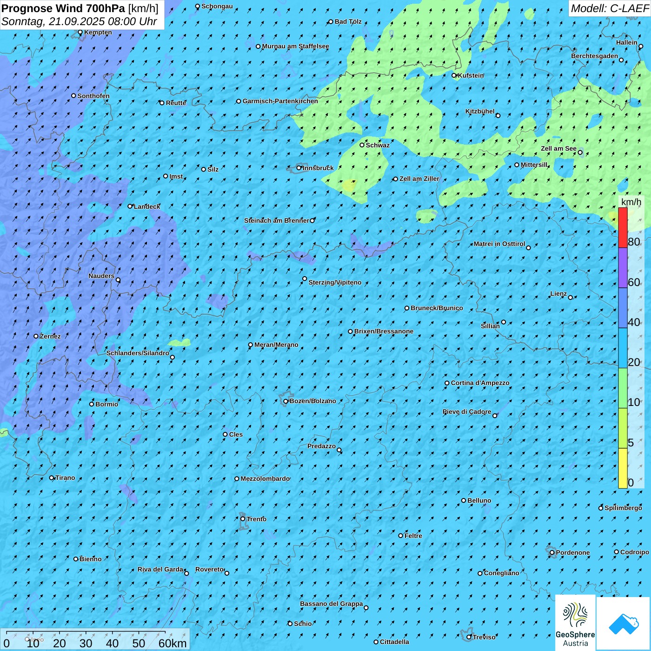Click the Rovereto label

(x=210, y=569)
